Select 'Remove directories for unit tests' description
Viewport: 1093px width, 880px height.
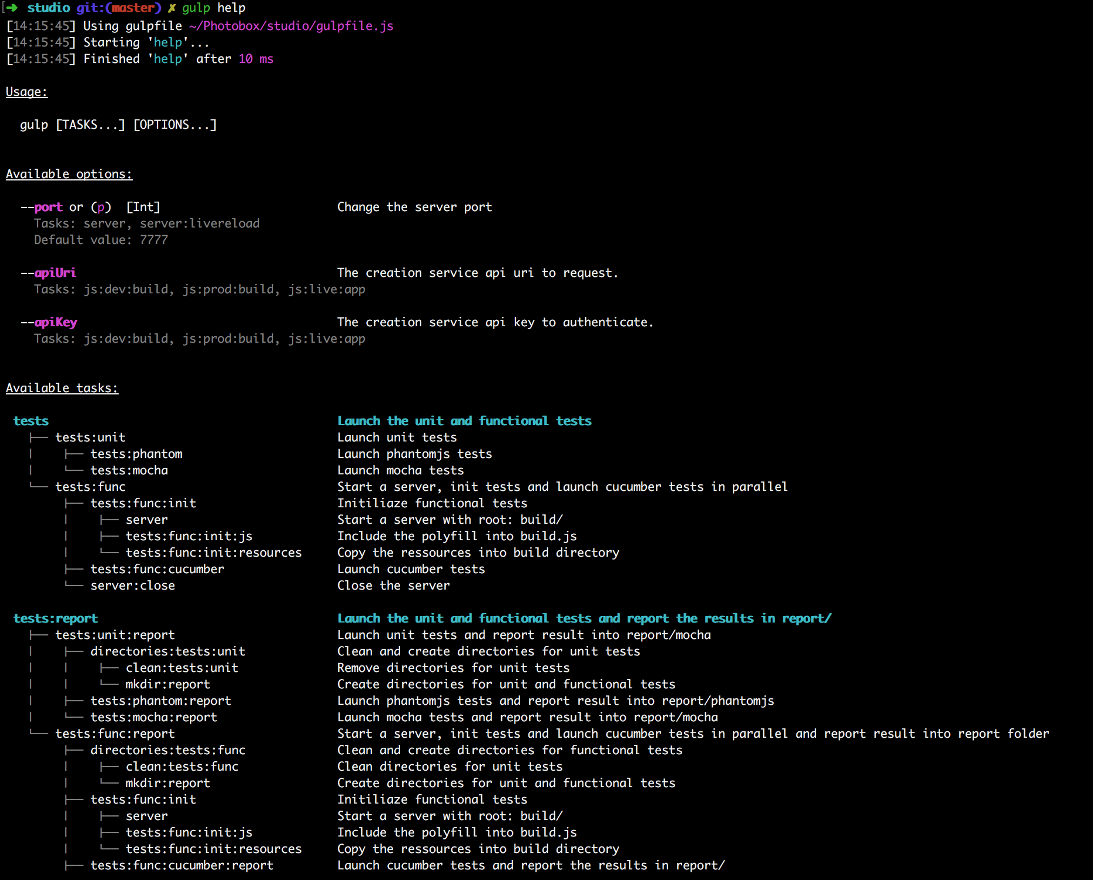coord(453,668)
